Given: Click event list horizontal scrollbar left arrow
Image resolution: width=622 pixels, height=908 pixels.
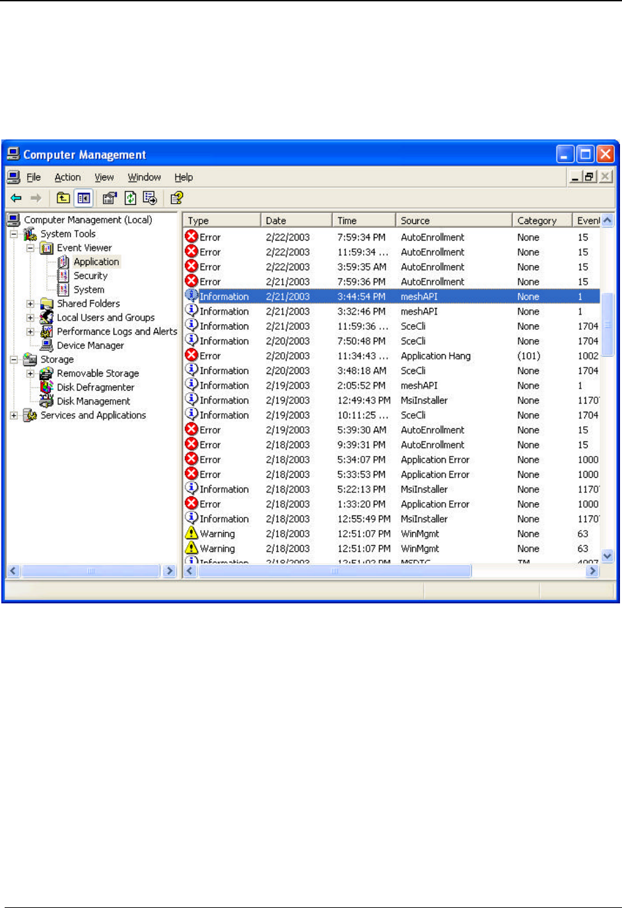Looking at the screenshot, I should click(190, 571).
